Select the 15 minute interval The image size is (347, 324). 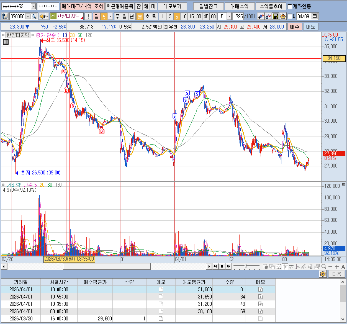coord(192,16)
